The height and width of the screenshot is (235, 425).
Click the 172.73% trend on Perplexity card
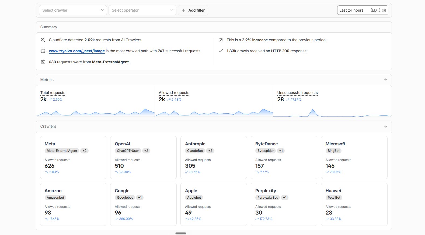(x=264, y=219)
